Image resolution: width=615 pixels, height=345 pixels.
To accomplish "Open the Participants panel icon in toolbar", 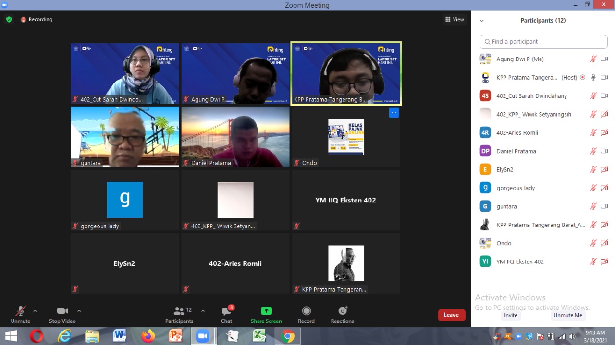I will [x=179, y=311].
